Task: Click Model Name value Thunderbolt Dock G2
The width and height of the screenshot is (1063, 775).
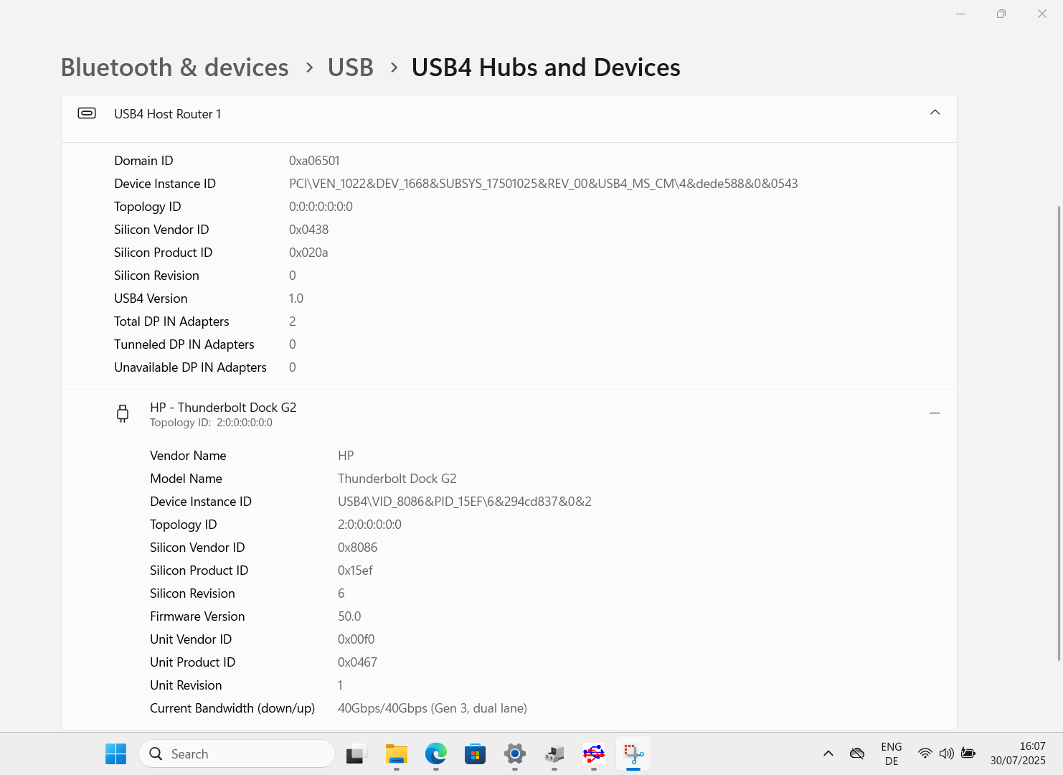Action: (397, 479)
